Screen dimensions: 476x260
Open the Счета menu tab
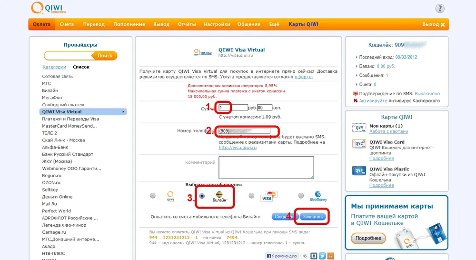coord(67,24)
